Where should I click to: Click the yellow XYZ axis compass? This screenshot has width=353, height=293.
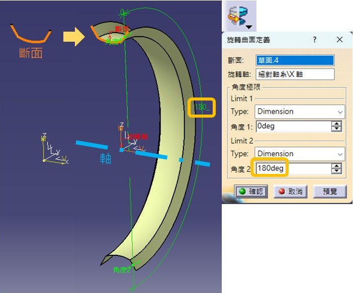(x=52, y=152)
